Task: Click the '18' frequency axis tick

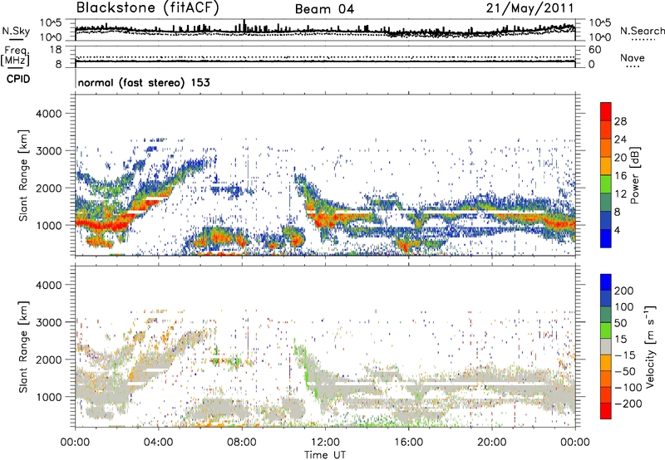Action: pos(55,50)
